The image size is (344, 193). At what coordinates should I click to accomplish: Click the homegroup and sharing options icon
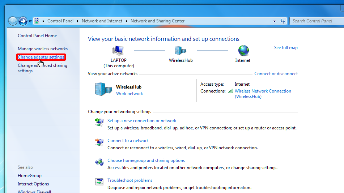click(x=99, y=162)
